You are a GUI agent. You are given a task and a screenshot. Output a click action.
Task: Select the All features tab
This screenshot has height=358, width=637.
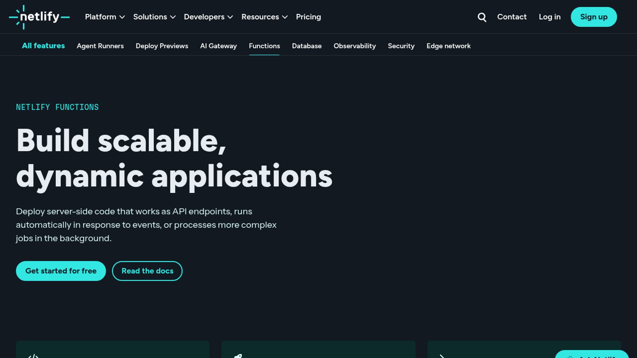[x=43, y=46]
